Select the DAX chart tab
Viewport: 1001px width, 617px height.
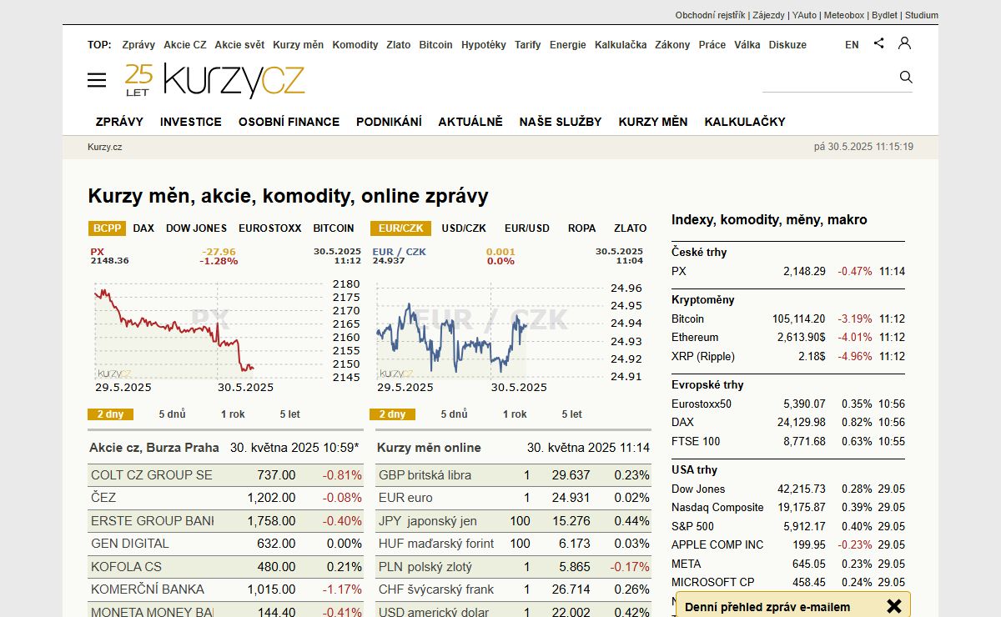tap(143, 228)
